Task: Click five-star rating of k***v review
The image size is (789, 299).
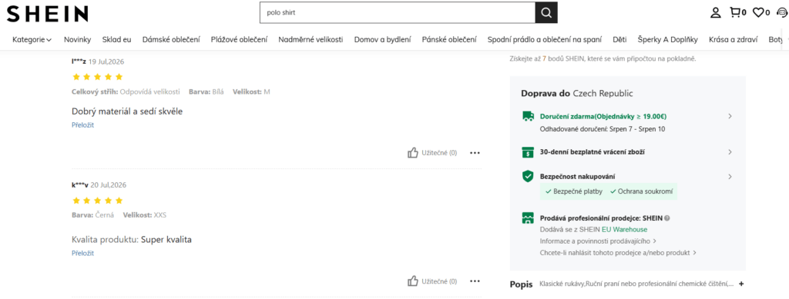Action: tap(98, 200)
